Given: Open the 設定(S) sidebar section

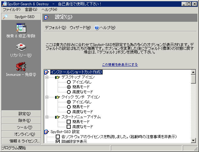Looking at the screenshot, I should click(x=21, y=114).
